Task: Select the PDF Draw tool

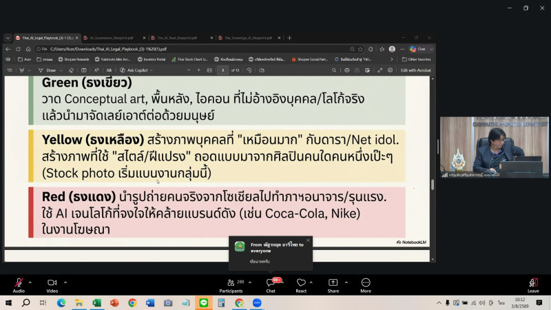Action: 48,70
